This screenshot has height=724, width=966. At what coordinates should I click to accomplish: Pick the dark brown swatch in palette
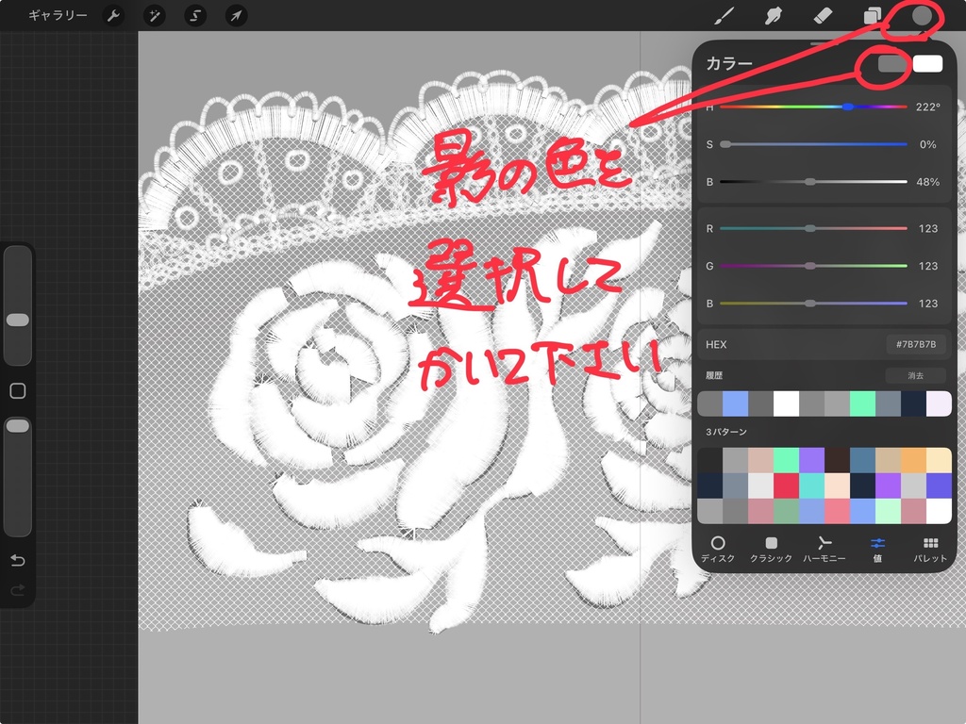point(838,460)
